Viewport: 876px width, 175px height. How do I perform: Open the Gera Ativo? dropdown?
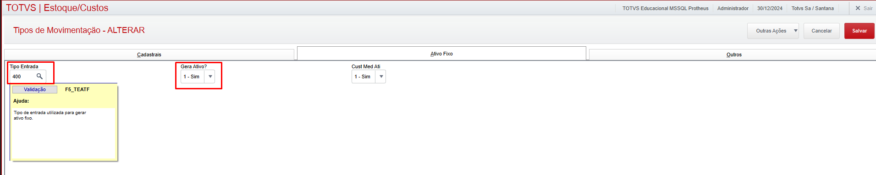(210, 77)
